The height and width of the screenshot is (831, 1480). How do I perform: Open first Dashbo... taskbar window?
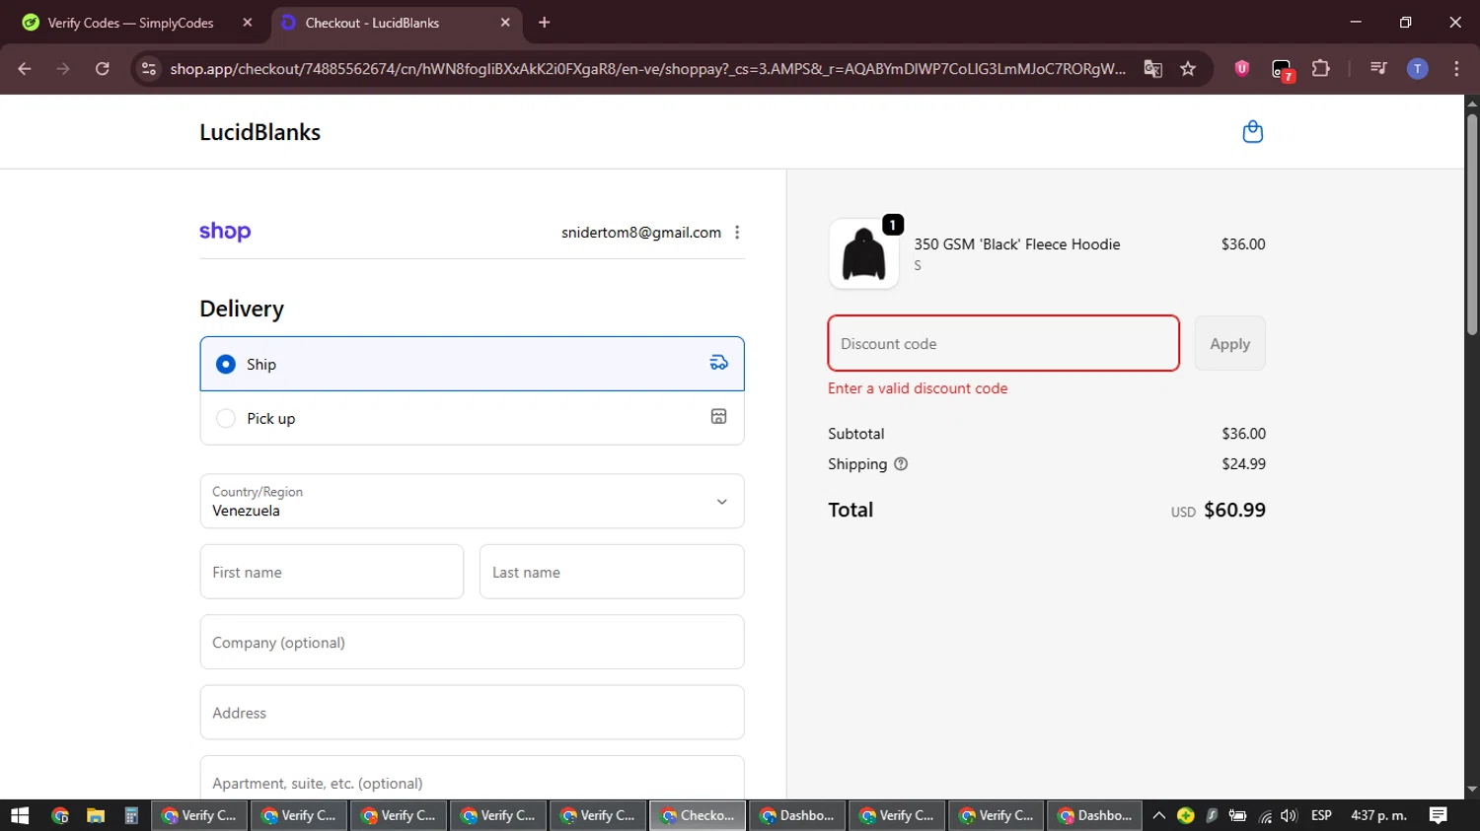[x=797, y=815]
